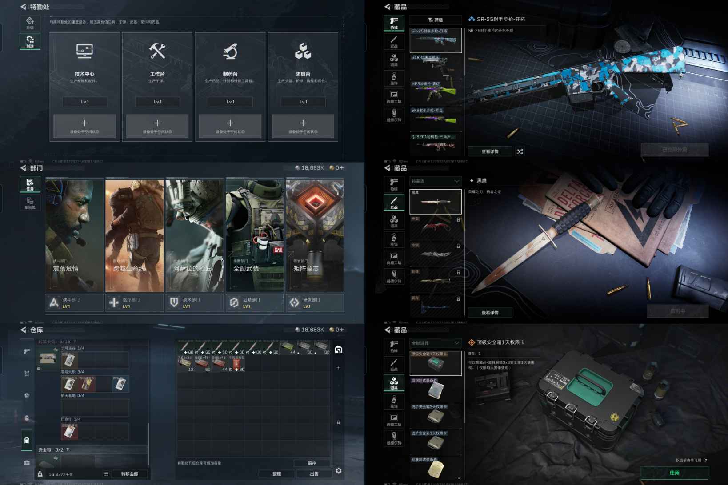Add a production job at 制药台
Screen dimensions: 728x485
click(x=230, y=126)
